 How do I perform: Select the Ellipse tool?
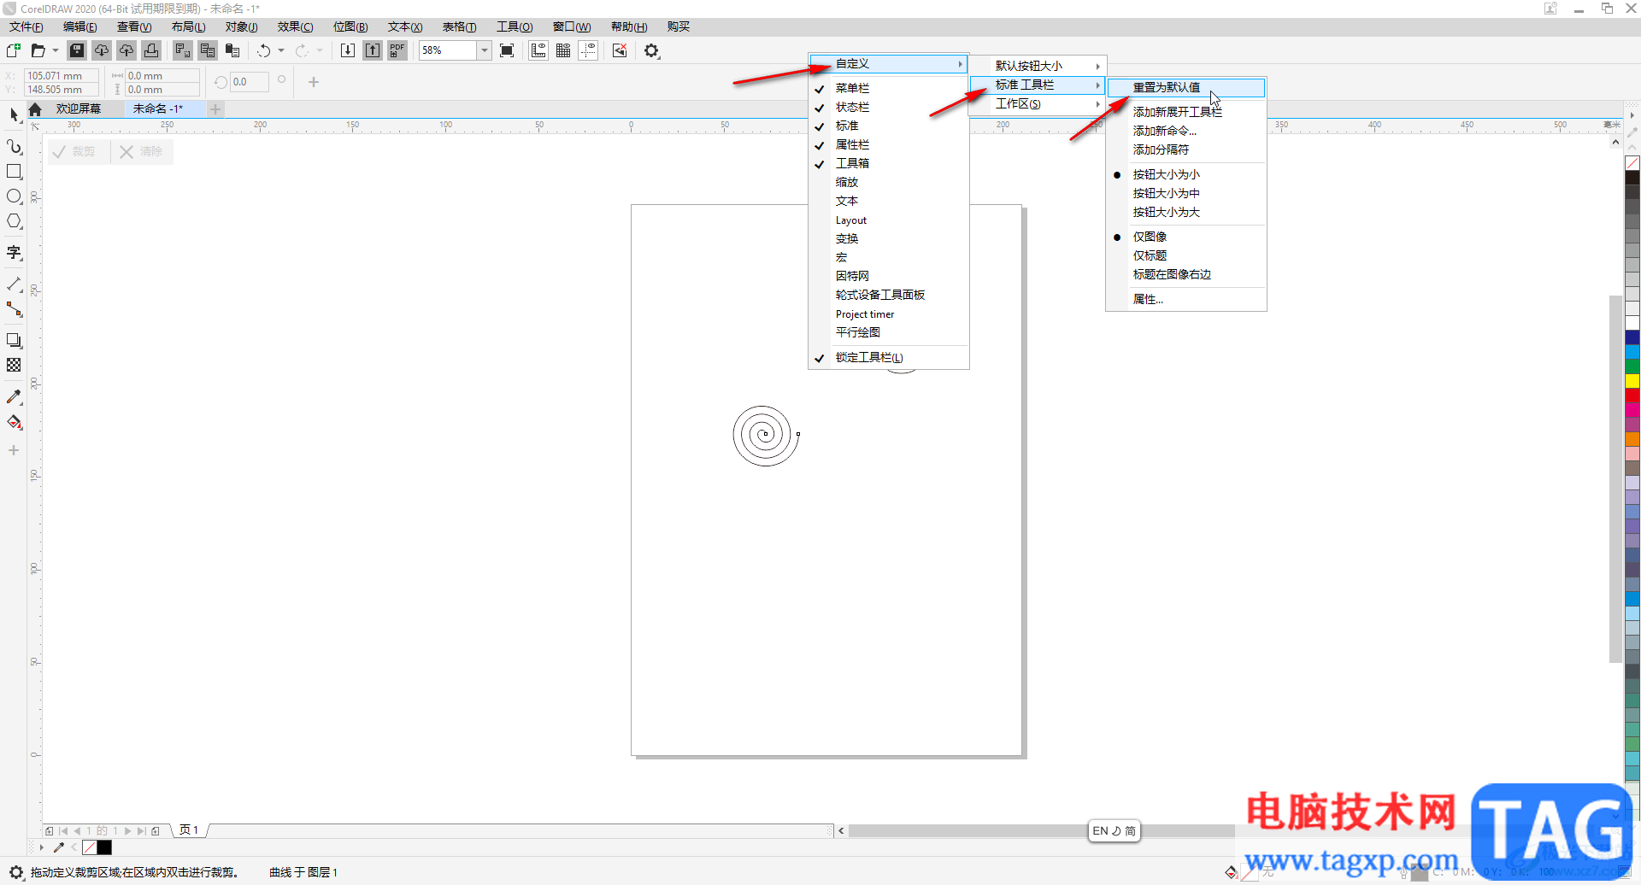click(14, 196)
